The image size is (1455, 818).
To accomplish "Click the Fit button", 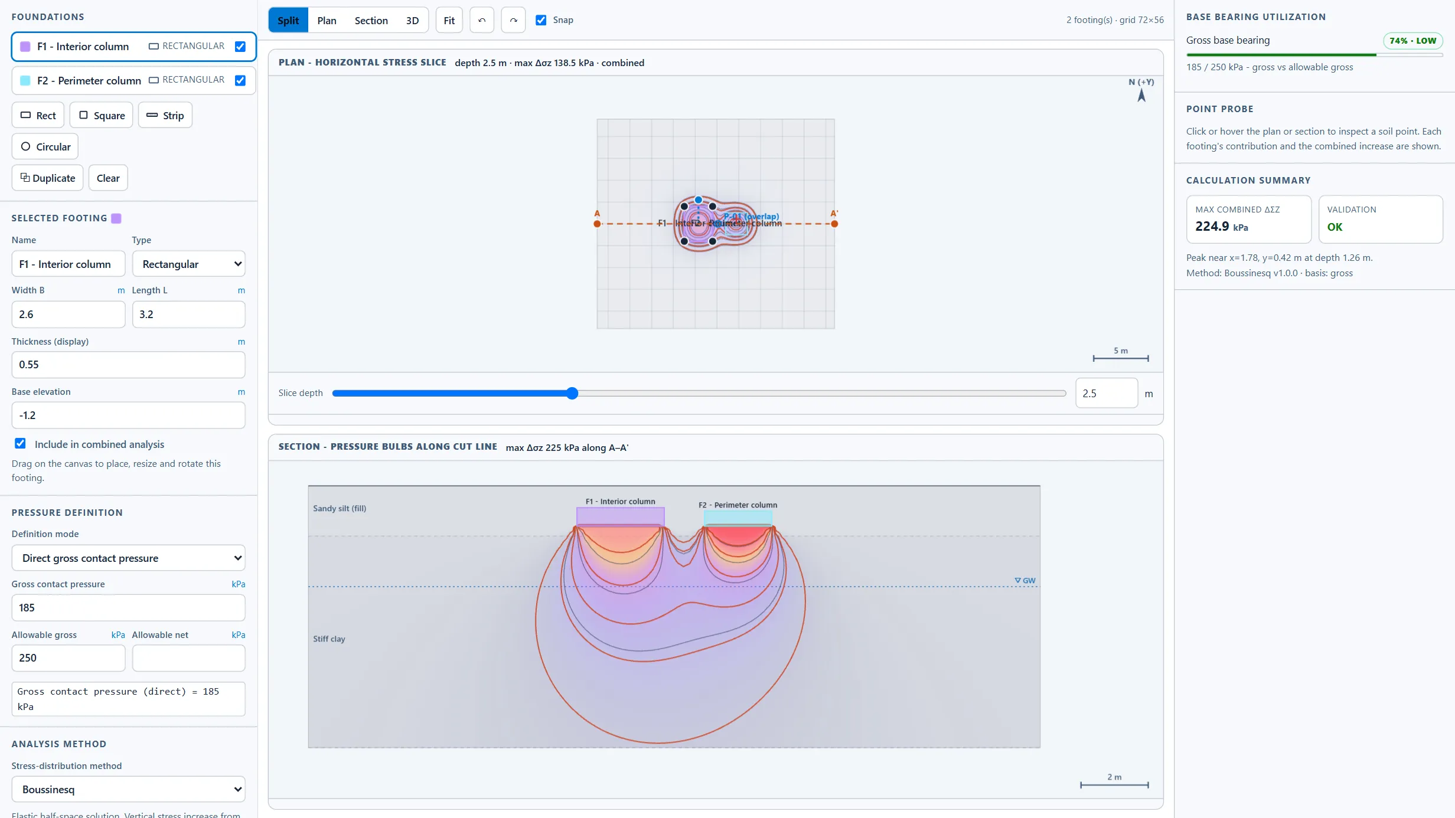I will (x=449, y=20).
